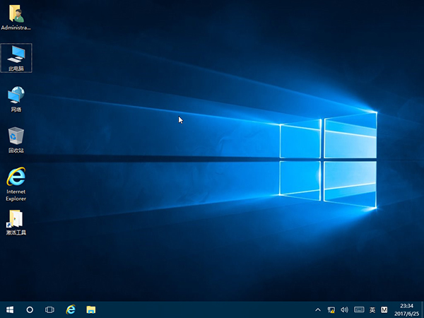Launch Internet Explorer from the taskbar

[x=71, y=310]
